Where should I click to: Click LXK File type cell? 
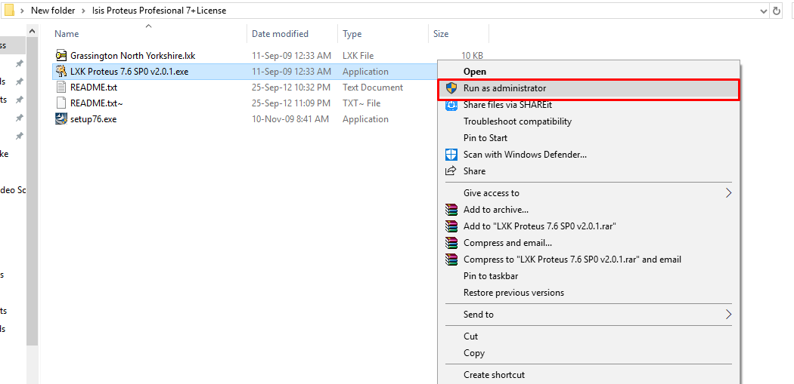[358, 56]
